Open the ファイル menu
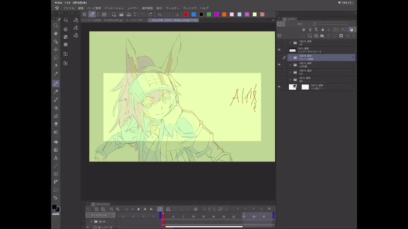 69,8
